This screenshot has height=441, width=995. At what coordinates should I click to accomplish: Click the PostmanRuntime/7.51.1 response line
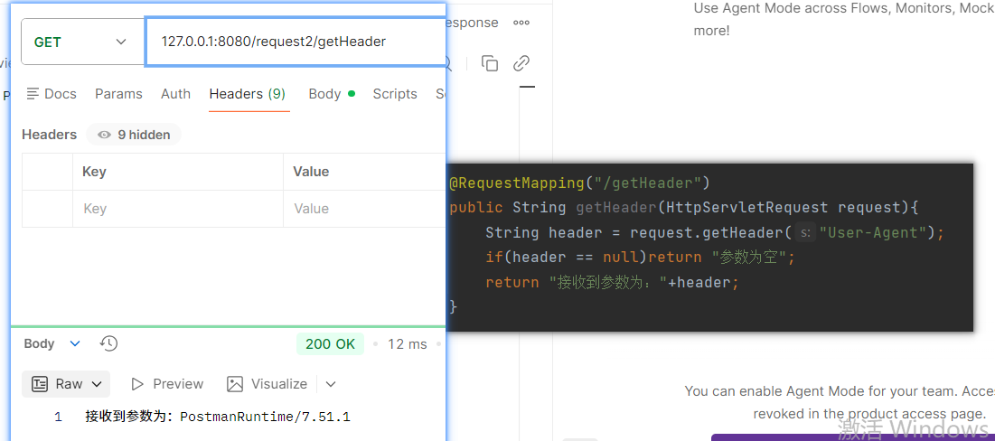(218, 417)
